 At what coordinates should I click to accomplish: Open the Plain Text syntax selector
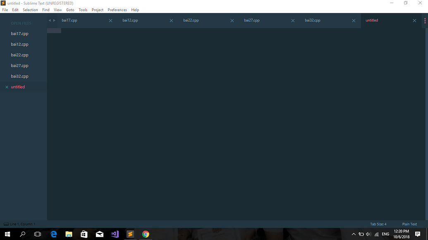click(409, 224)
